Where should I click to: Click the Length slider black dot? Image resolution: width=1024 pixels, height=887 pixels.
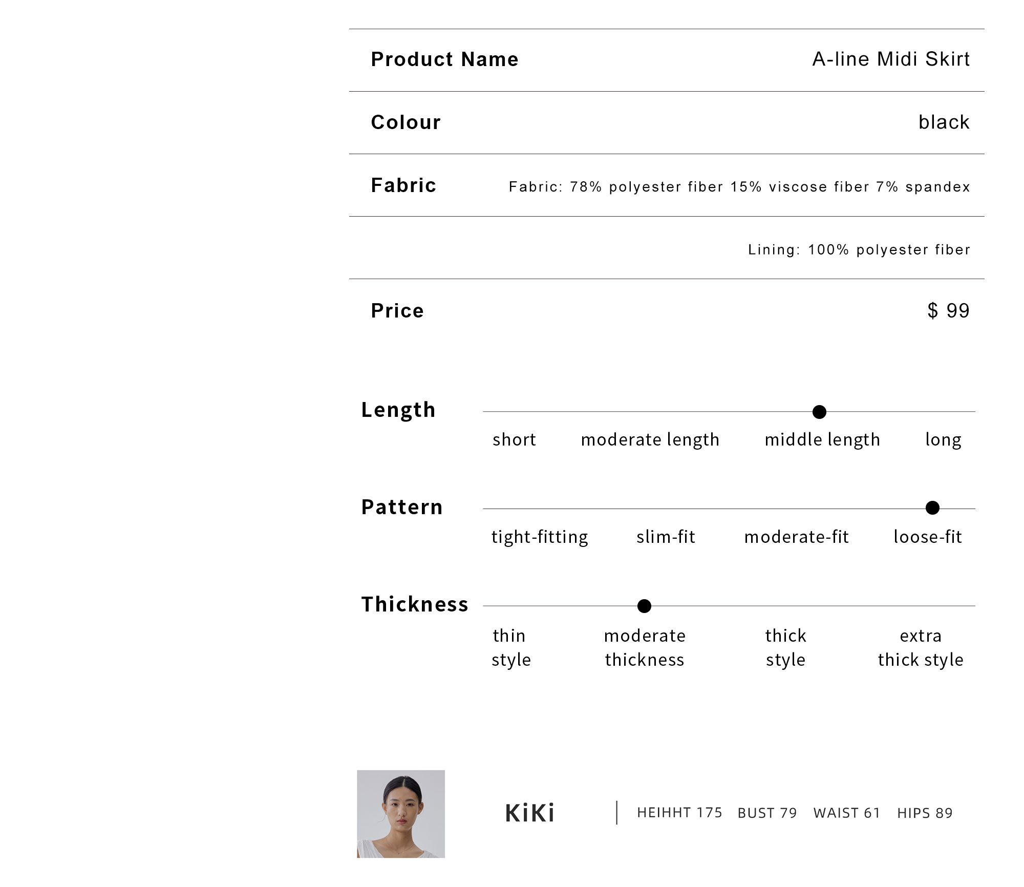[819, 412]
